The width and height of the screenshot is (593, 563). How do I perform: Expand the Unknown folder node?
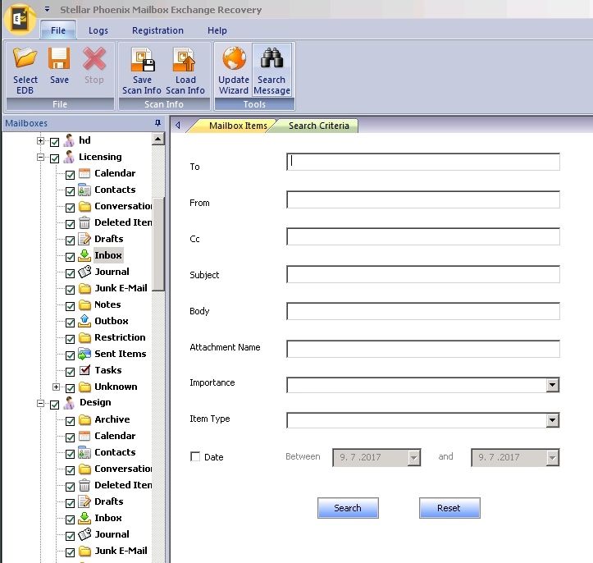pyautogui.click(x=56, y=387)
